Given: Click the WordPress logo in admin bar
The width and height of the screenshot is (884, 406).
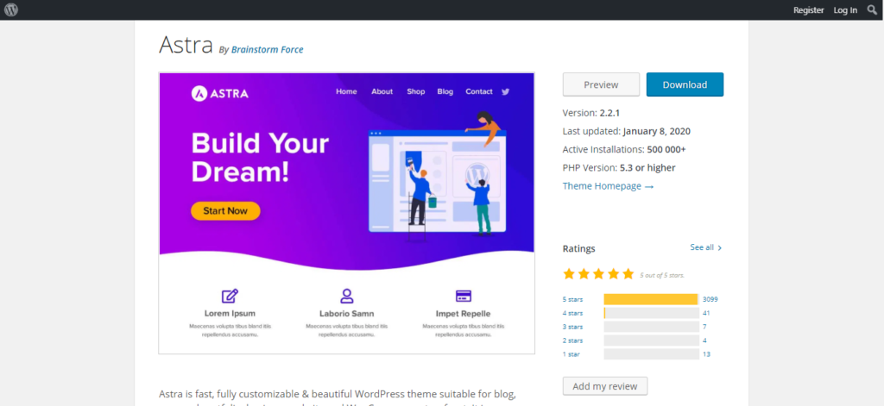Looking at the screenshot, I should [x=11, y=9].
